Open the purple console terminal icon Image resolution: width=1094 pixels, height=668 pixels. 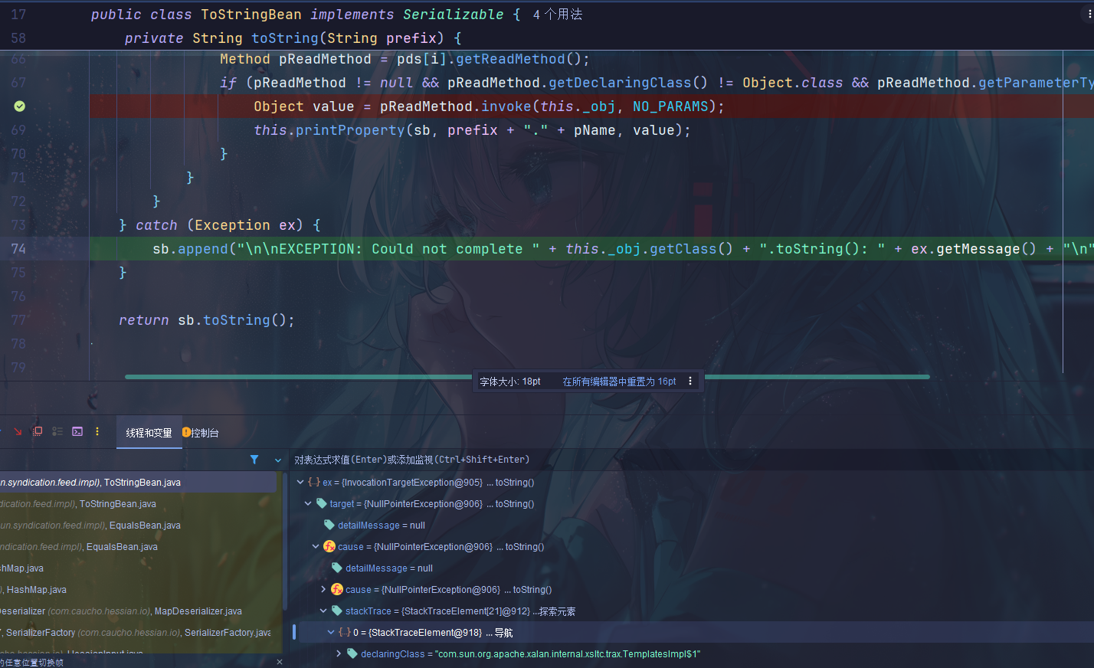point(77,432)
